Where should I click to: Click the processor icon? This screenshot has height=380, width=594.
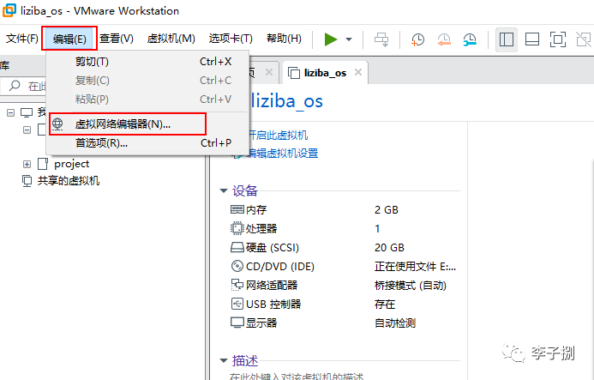tap(237, 228)
